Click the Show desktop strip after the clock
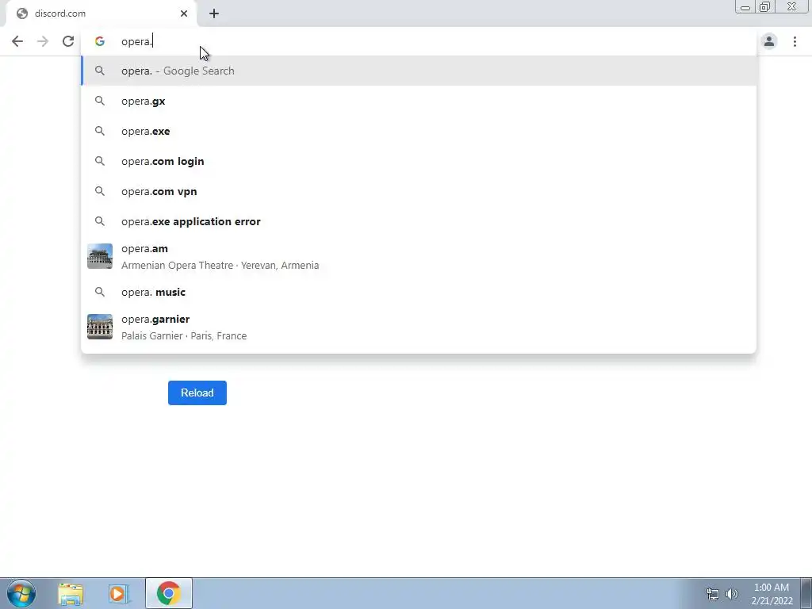 [x=806, y=593]
